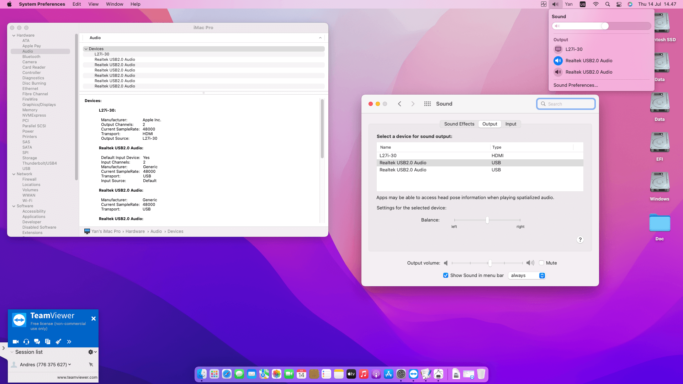
Task: Show more TeamViewer panel tools
Action: tap(69, 342)
